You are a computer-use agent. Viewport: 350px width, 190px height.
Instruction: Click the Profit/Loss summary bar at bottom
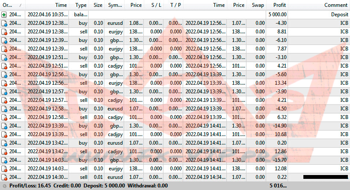click(x=86, y=186)
